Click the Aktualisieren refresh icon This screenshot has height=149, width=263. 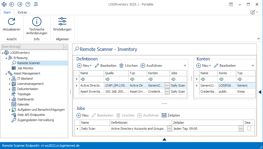(11, 22)
